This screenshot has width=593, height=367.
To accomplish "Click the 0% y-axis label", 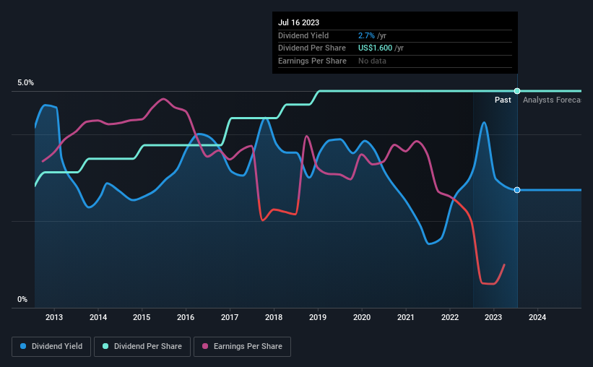I will pos(22,299).
